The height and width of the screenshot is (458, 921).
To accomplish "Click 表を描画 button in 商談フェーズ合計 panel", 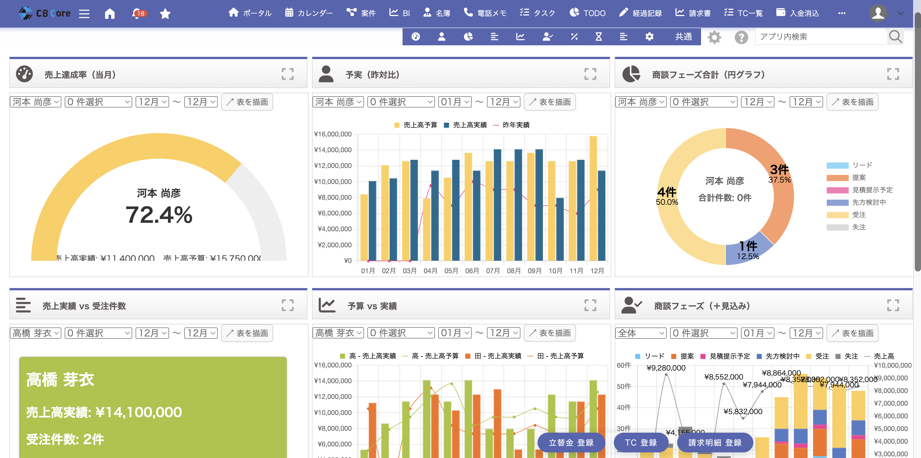I will tap(852, 102).
